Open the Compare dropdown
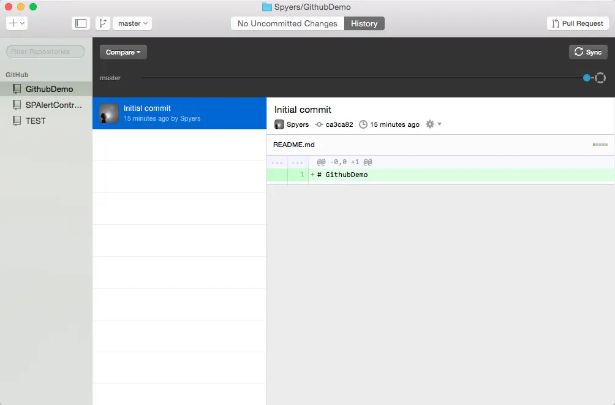Viewport: 615px width, 405px height. [x=123, y=52]
